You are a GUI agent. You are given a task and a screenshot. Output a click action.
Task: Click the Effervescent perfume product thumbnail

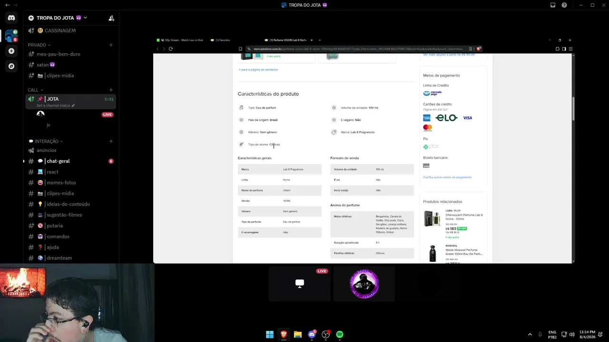[432, 218]
